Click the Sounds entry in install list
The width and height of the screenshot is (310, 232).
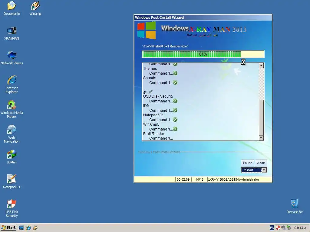point(150,78)
